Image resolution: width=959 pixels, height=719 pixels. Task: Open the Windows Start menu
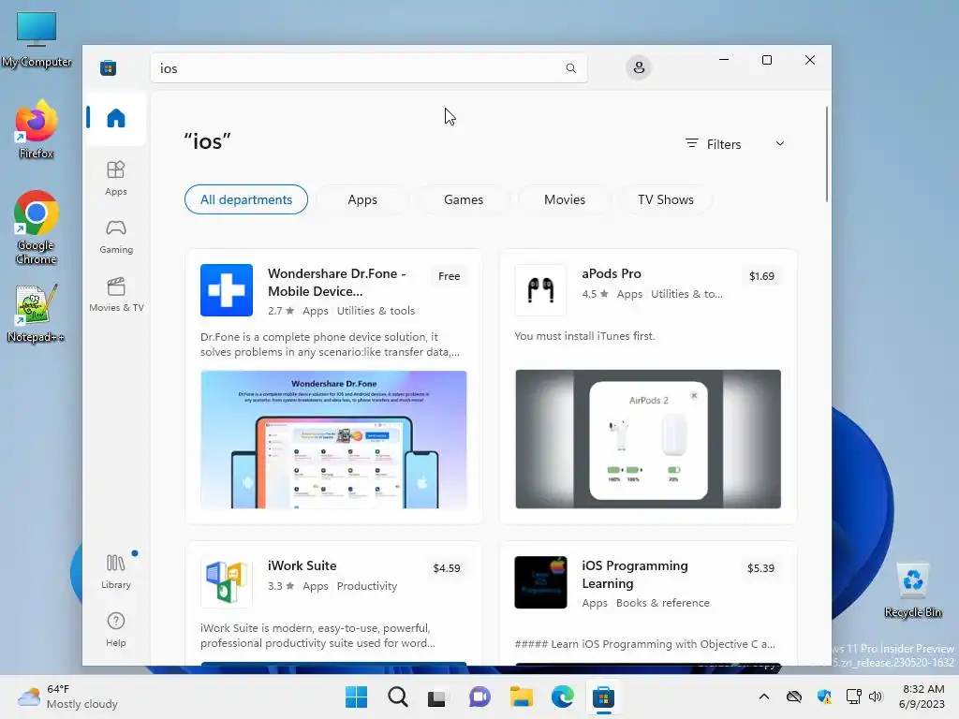click(356, 697)
